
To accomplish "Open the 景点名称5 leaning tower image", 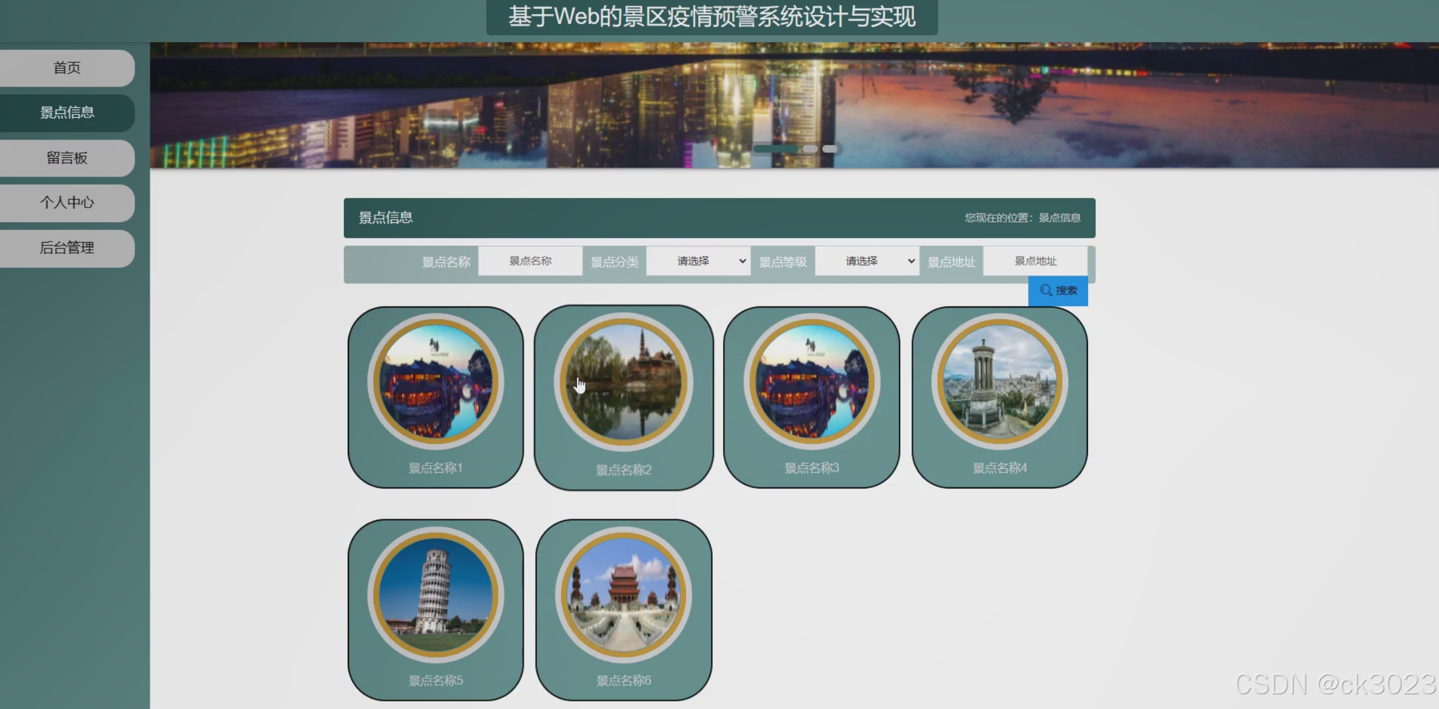I will tap(436, 595).
